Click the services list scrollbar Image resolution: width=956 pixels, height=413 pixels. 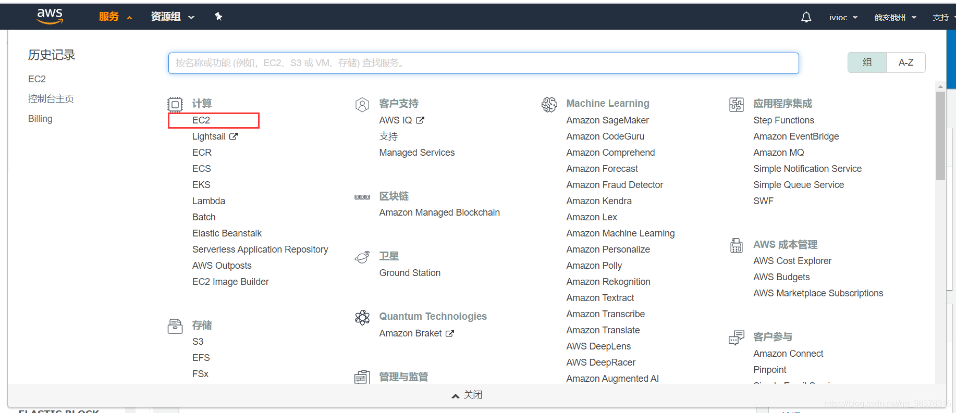(940, 135)
